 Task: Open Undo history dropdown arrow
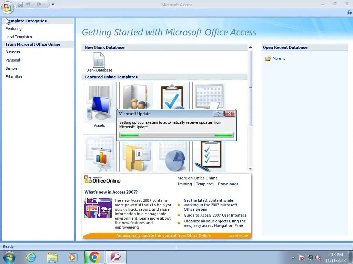pyautogui.click(x=33, y=4)
